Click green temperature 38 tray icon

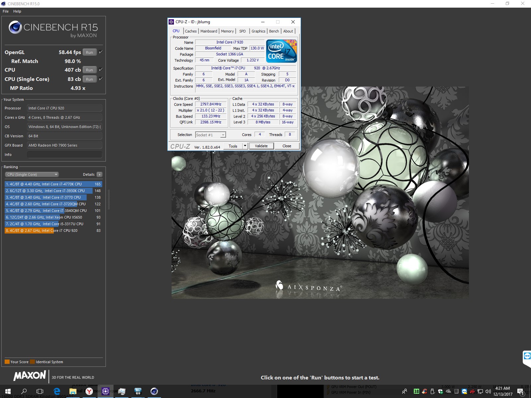pos(416,391)
